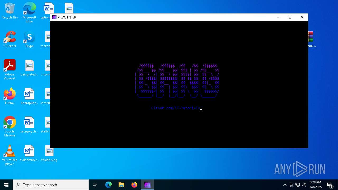The image size is (338, 190).
Task: Click the Github.com/IT-Tutorials text
Action: (x=176, y=108)
